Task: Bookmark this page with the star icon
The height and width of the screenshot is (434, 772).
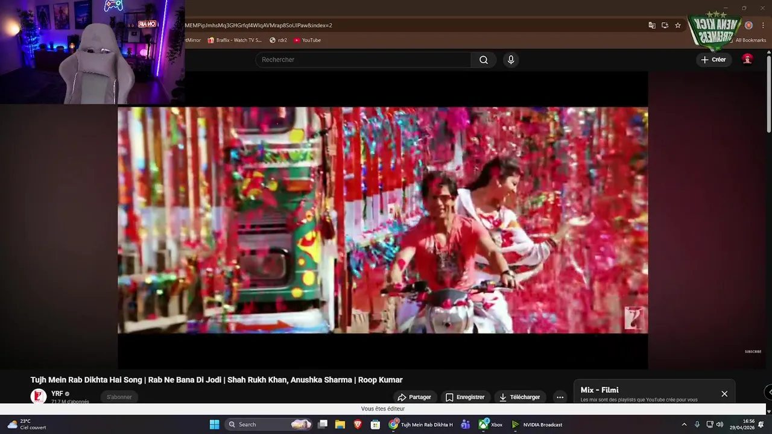Action: 678,25
